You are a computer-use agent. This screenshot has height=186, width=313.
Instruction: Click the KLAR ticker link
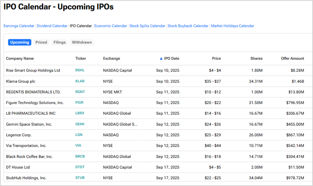(x=80, y=81)
